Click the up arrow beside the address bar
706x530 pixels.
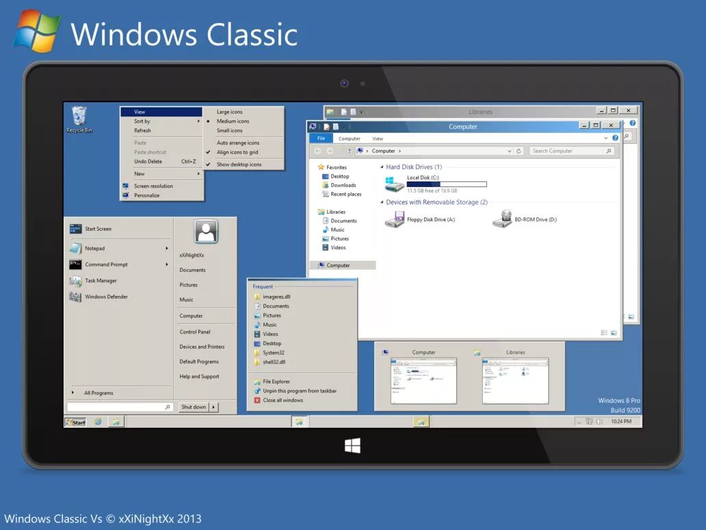[349, 151]
